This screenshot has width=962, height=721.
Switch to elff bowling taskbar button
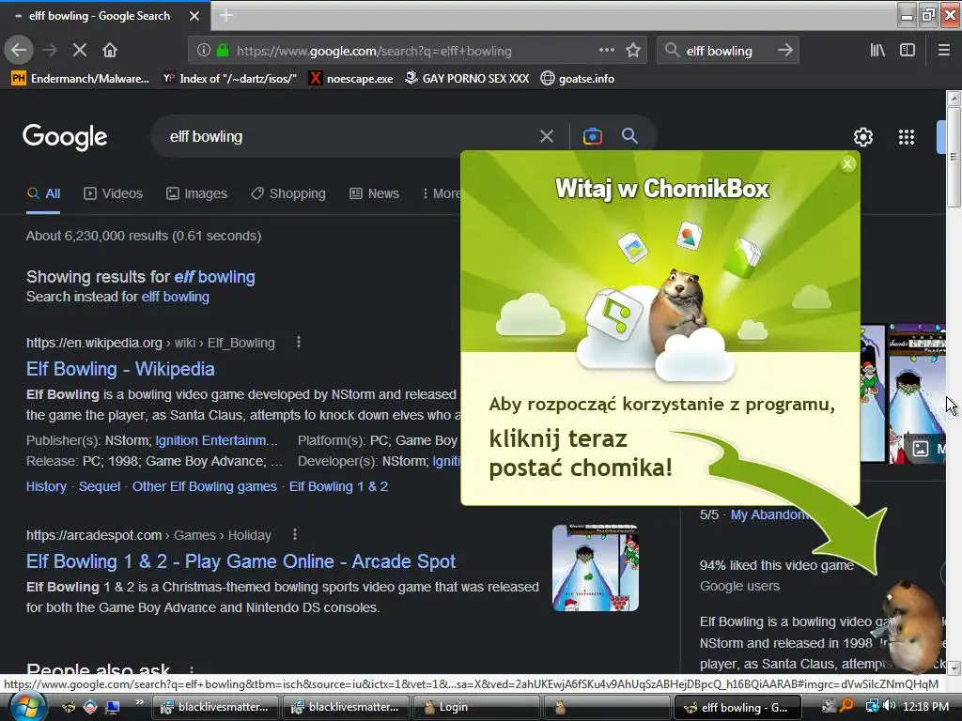pos(737,708)
